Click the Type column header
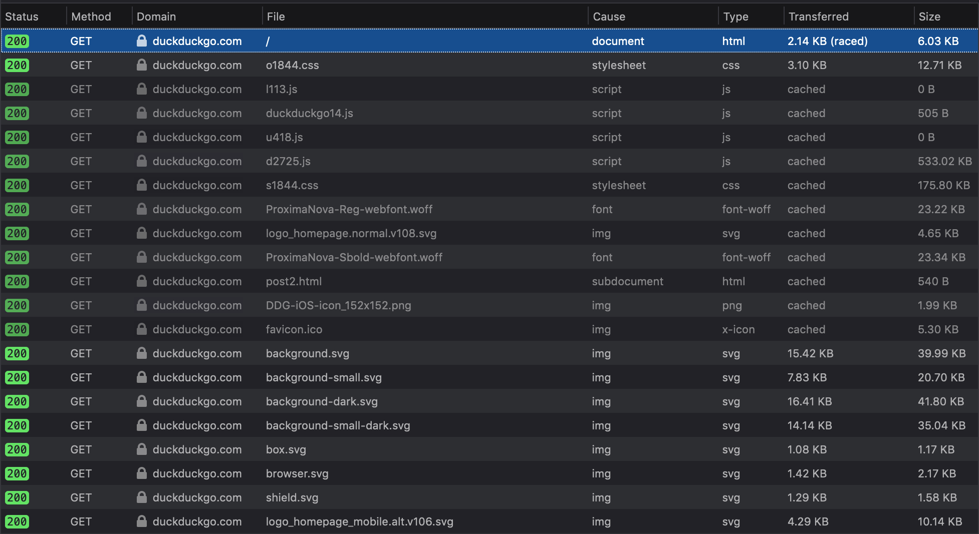The image size is (979, 534). tap(736, 17)
